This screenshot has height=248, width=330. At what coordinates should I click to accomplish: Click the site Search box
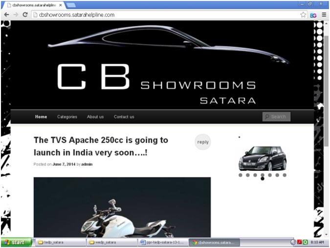click(277, 117)
